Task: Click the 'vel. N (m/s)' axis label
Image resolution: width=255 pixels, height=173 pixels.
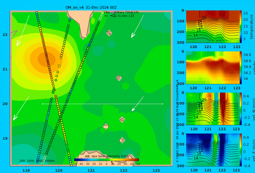Action: click(x=253, y=110)
